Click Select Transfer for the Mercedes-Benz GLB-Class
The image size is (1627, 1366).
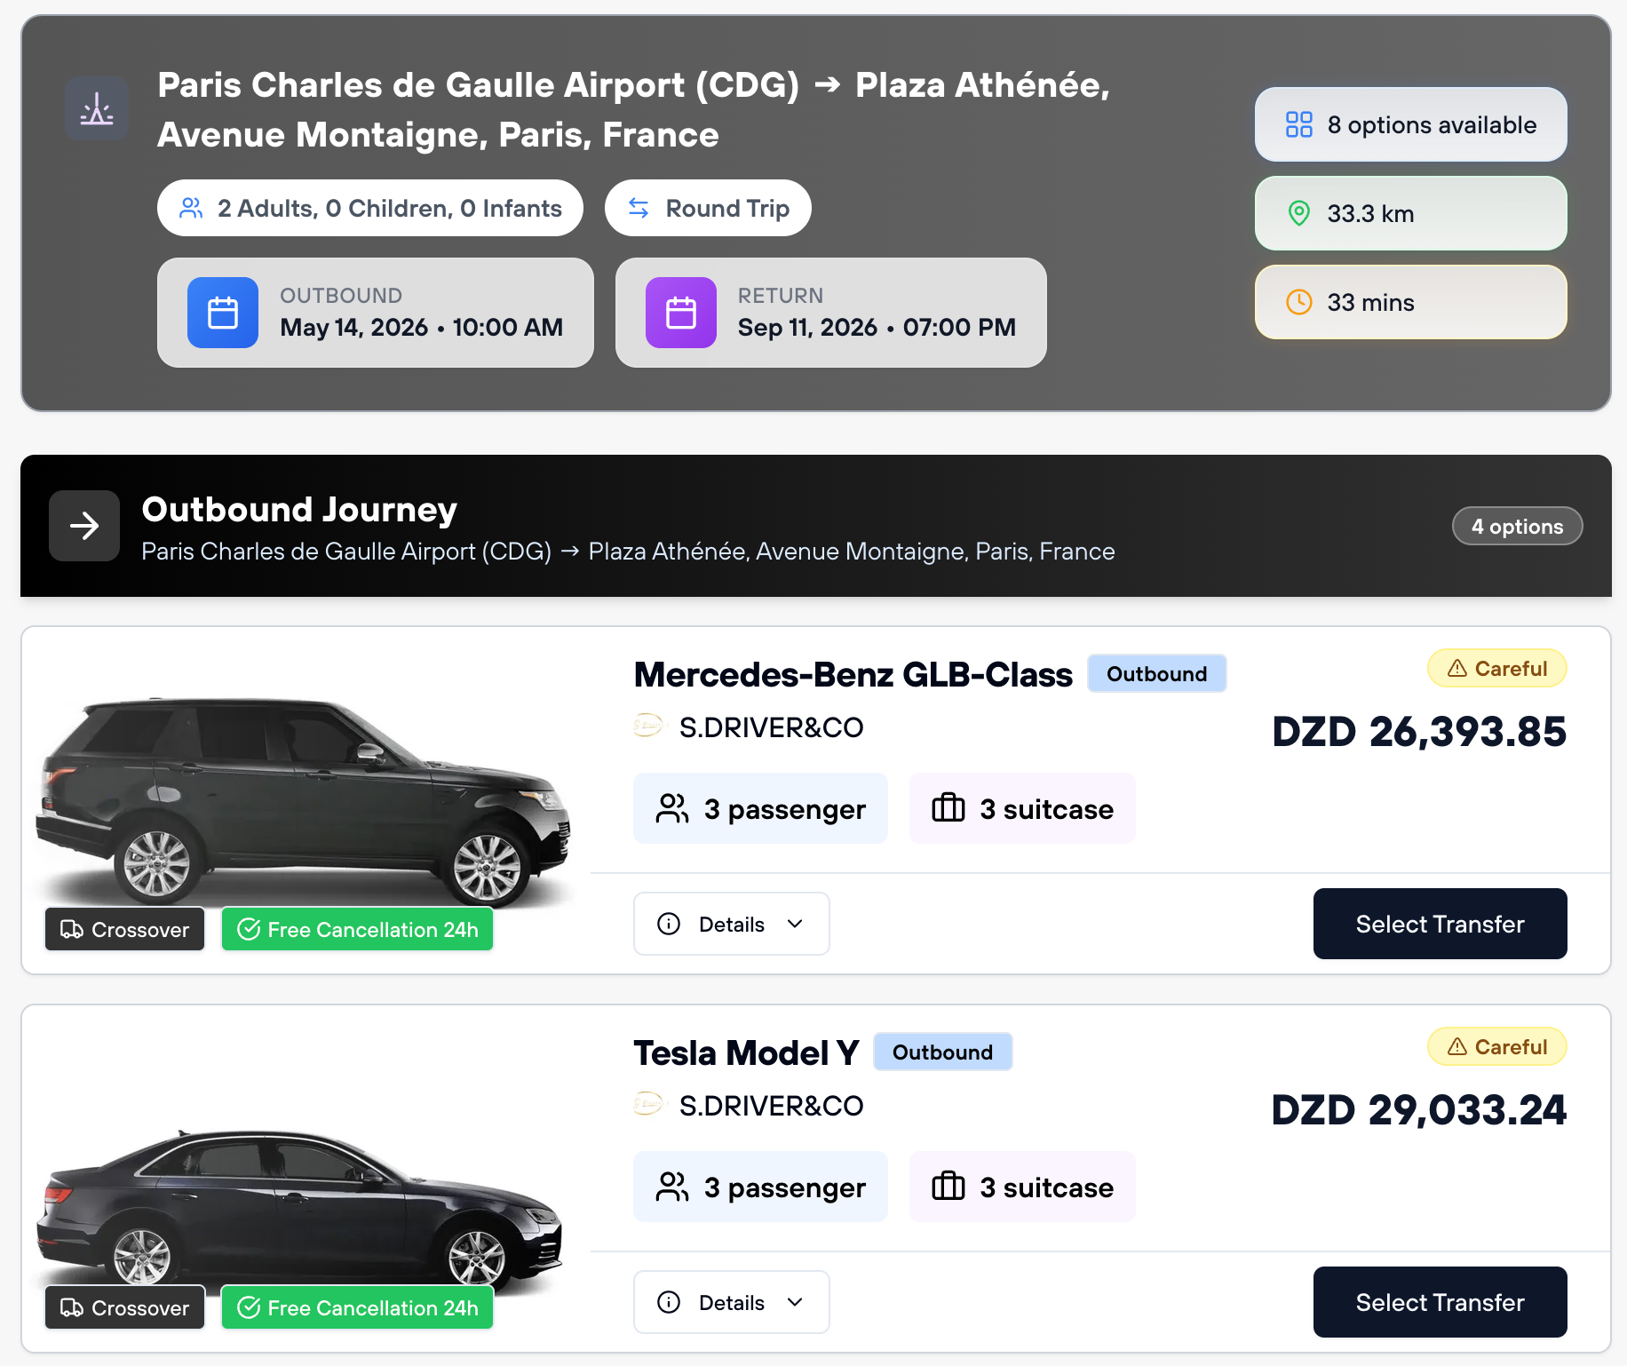coord(1439,924)
